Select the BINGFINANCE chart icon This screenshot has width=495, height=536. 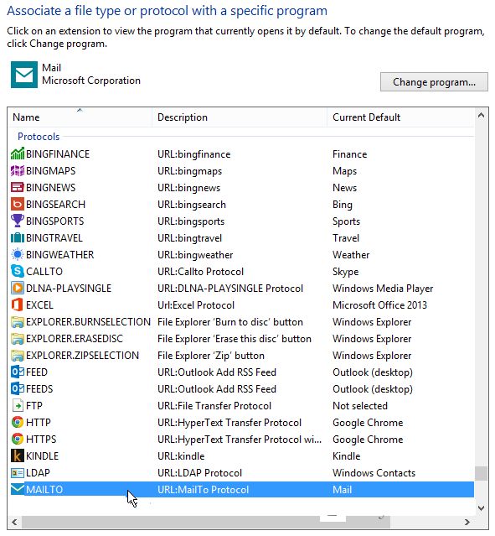[18, 154]
